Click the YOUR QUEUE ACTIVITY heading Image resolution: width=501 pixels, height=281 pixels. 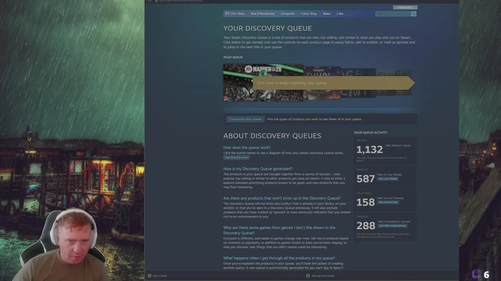tap(371, 133)
